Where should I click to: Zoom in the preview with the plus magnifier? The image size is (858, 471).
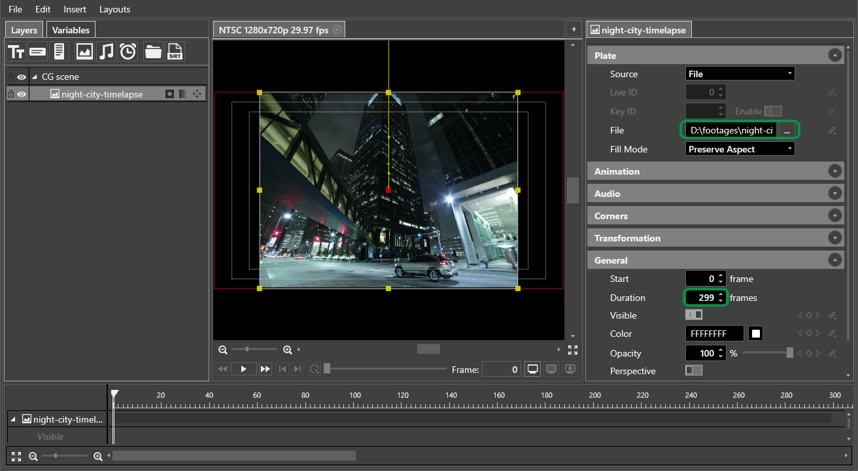pyautogui.click(x=287, y=350)
